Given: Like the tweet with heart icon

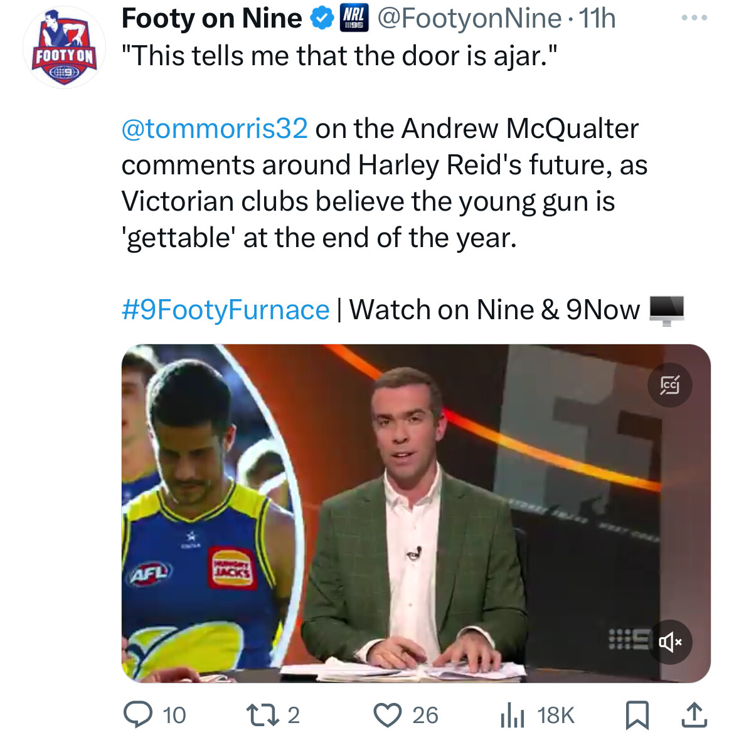Looking at the screenshot, I should pos(387,715).
